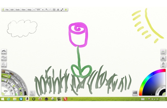Open the Stickers panel
The height and width of the screenshot is (108, 167).
(x=4, y=52)
